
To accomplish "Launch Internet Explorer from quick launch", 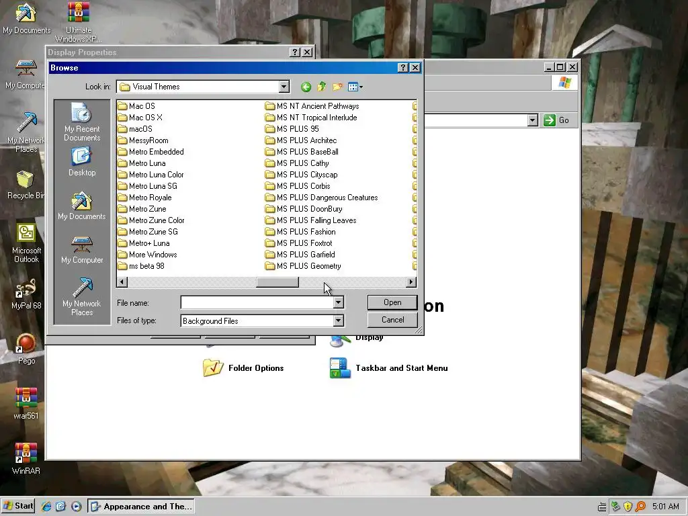I will (46, 507).
